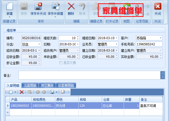The height and width of the screenshot is (121, 169).
Task: Switch to the 出库明细 tab
Action: click(30, 86)
